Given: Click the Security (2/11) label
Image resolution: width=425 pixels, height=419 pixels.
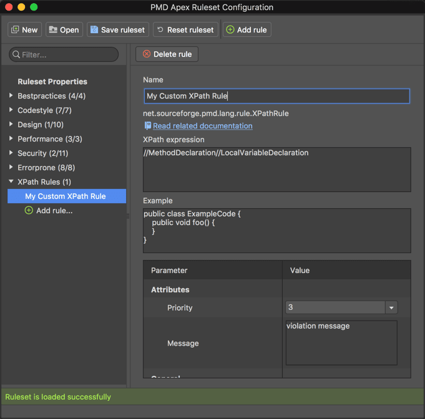Looking at the screenshot, I should click(x=43, y=153).
